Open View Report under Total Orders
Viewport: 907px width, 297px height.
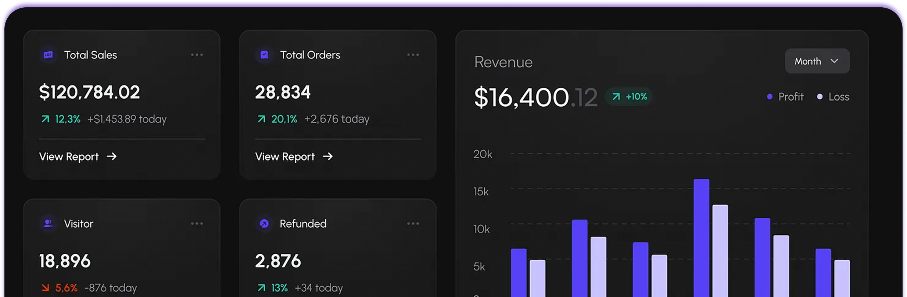(x=294, y=157)
